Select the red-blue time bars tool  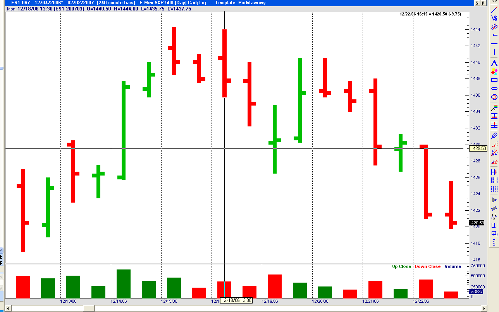point(494,172)
